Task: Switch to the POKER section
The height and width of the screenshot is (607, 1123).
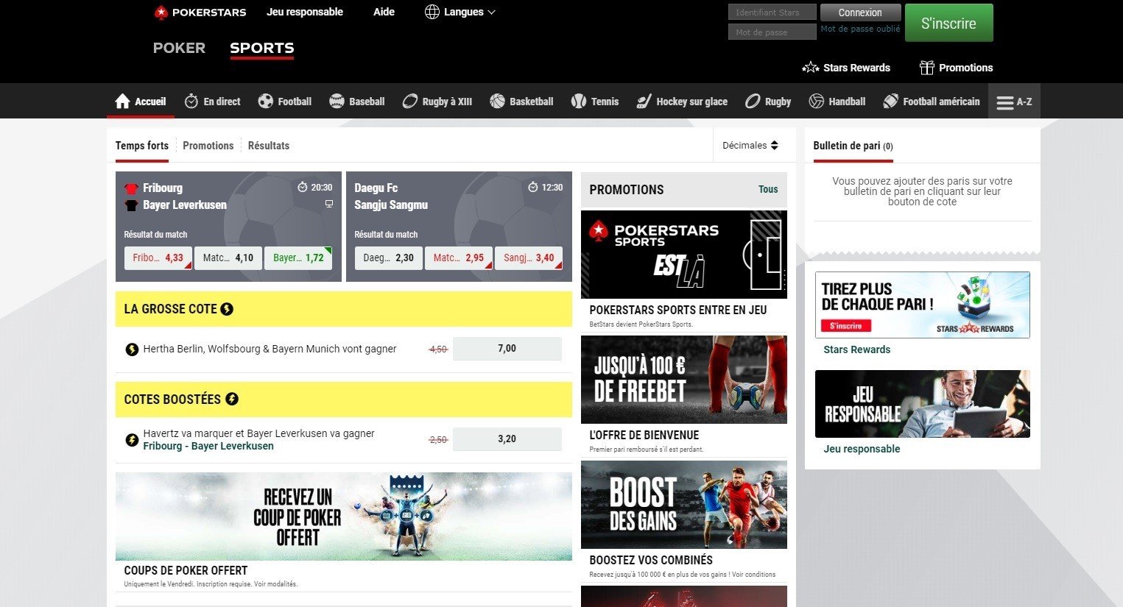Action: 179,48
